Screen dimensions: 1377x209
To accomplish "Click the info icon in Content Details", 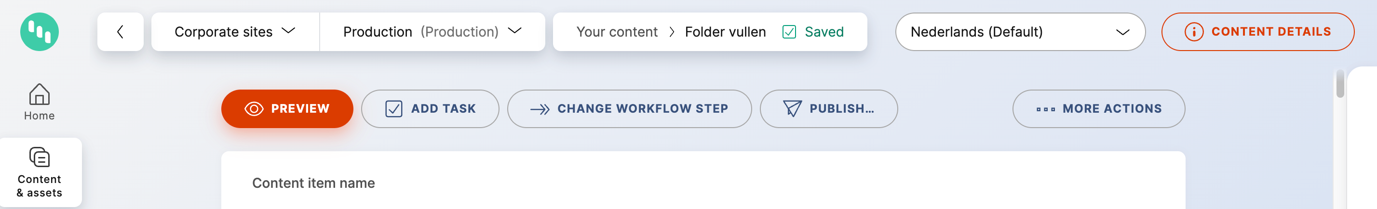I will 1194,32.
